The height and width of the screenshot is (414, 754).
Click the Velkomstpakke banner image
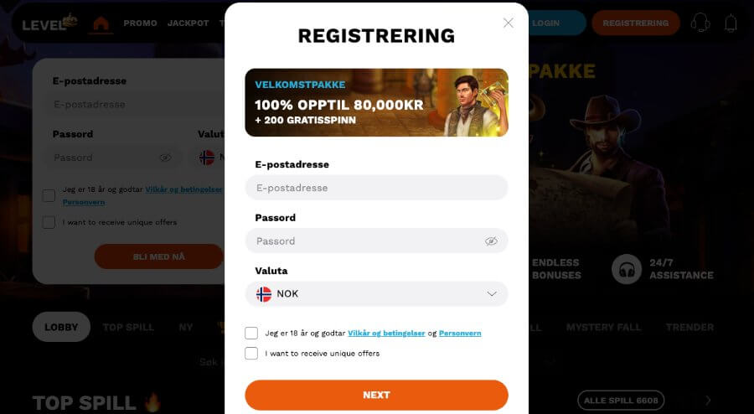(x=376, y=102)
